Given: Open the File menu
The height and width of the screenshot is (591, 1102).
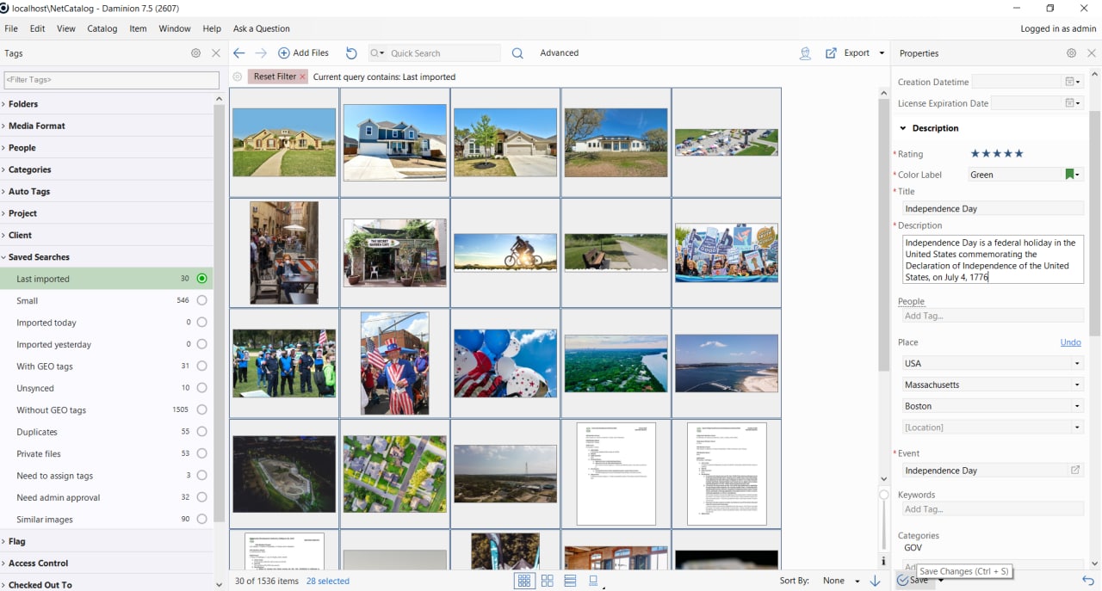Looking at the screenshot, I should [11, 28].
